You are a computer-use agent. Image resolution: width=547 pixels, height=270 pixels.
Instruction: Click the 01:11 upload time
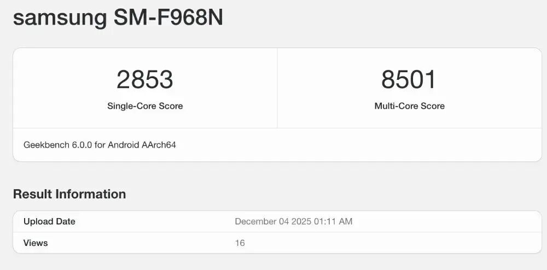[326, 222]
